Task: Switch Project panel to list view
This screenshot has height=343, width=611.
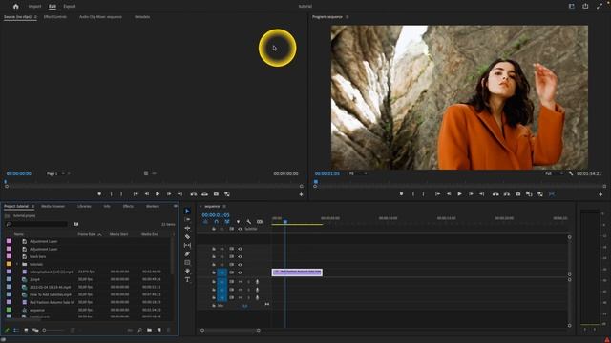Action: point(16,330)
